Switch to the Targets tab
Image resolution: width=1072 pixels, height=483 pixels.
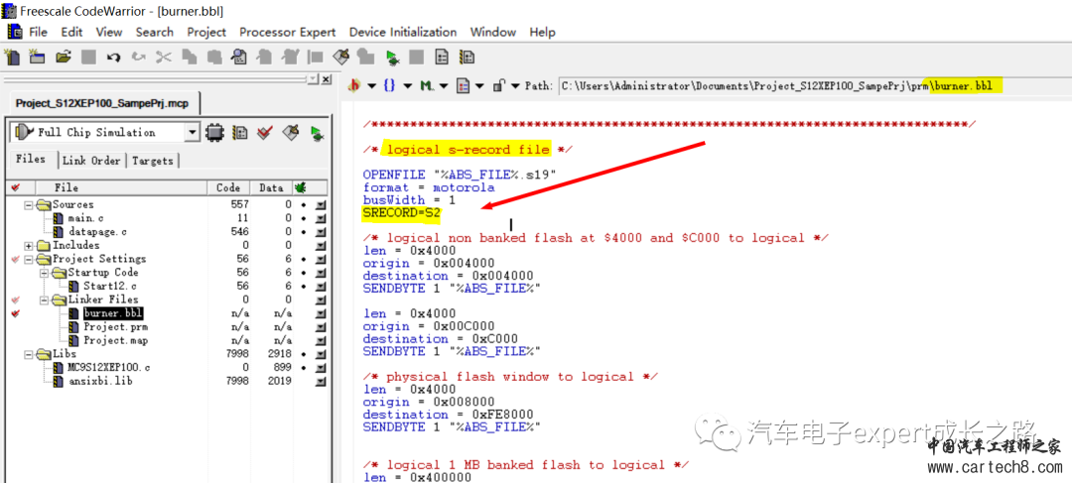click(152, 161)
